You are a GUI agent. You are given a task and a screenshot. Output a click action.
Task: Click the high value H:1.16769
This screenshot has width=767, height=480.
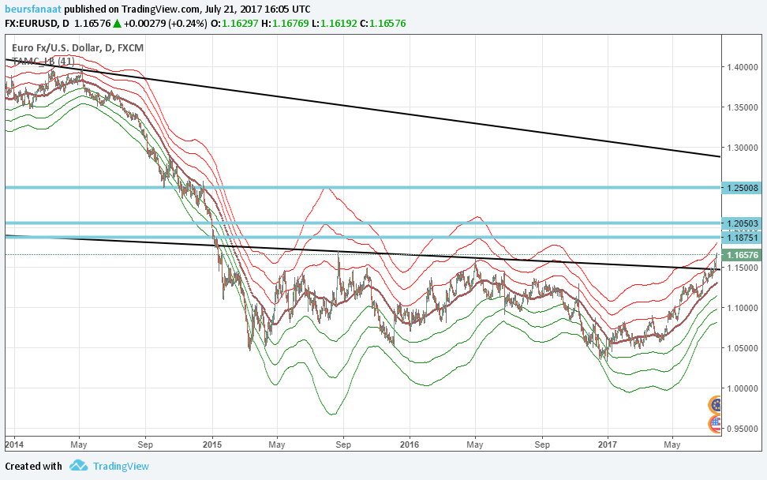point(285,24)
